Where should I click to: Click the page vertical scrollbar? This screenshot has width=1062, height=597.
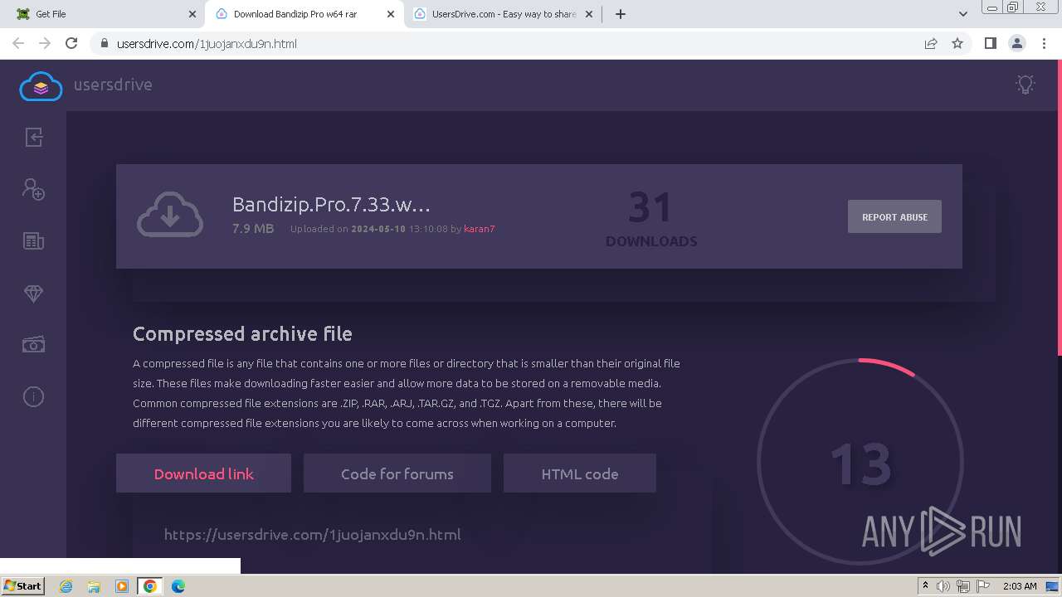(1059, 207)
